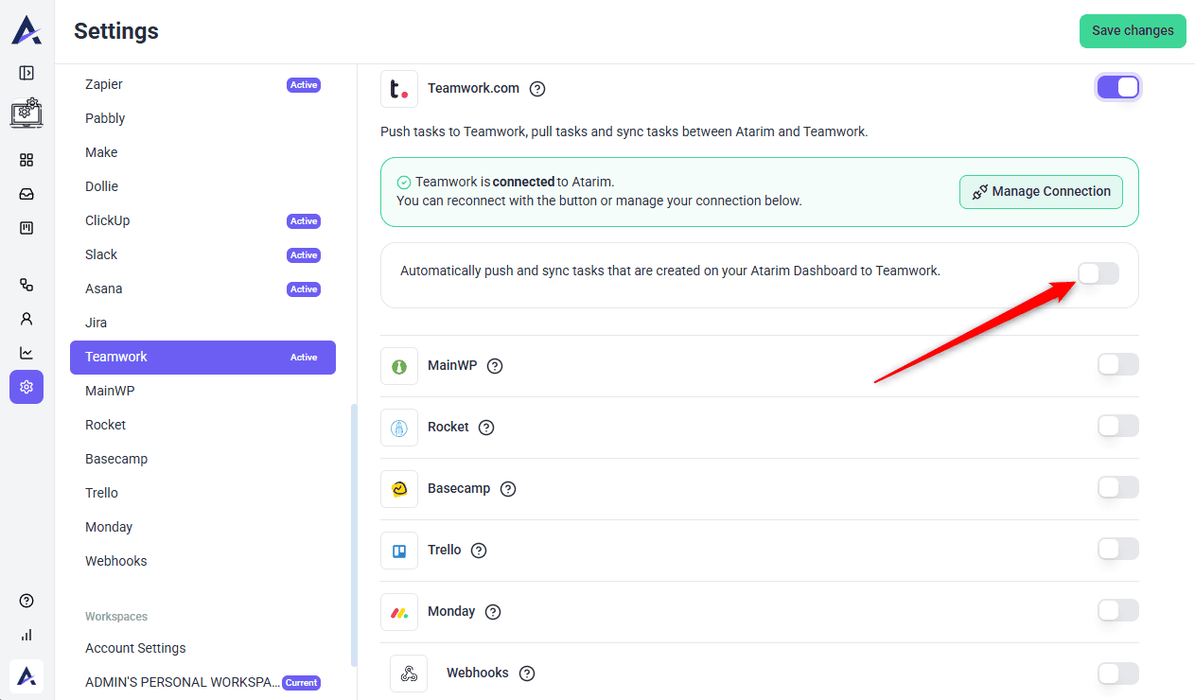The width and height of the screenshot is (1195, 700).
Task: Click the Save changes button
Action: [x=1133, y=30]
